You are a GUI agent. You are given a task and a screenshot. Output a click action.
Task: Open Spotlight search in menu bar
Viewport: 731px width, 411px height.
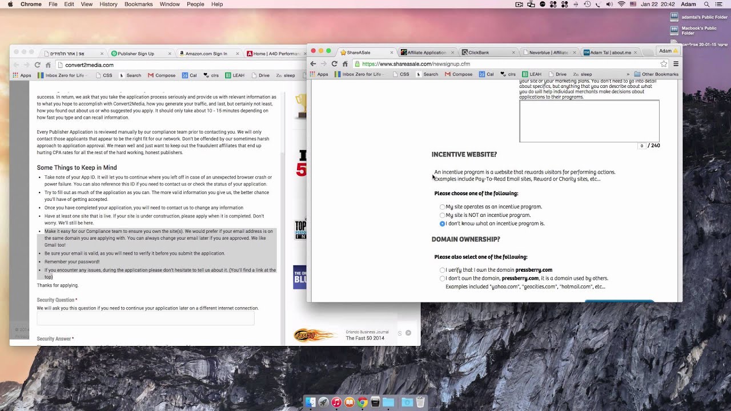point(707,4)
